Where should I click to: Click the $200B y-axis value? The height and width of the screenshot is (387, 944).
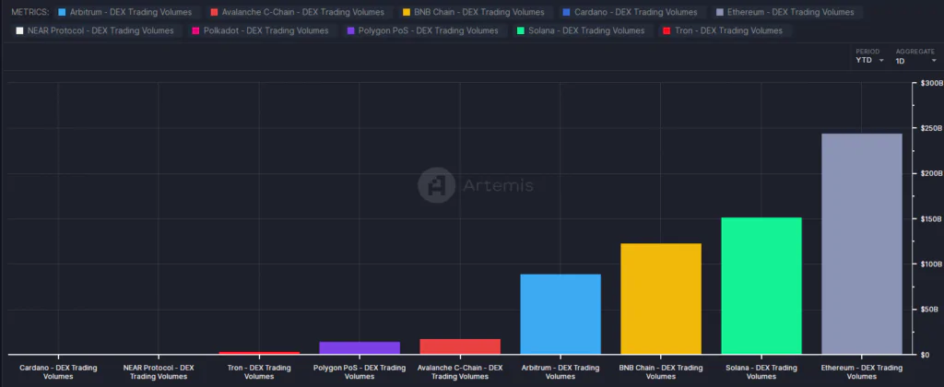click(931, 173)
